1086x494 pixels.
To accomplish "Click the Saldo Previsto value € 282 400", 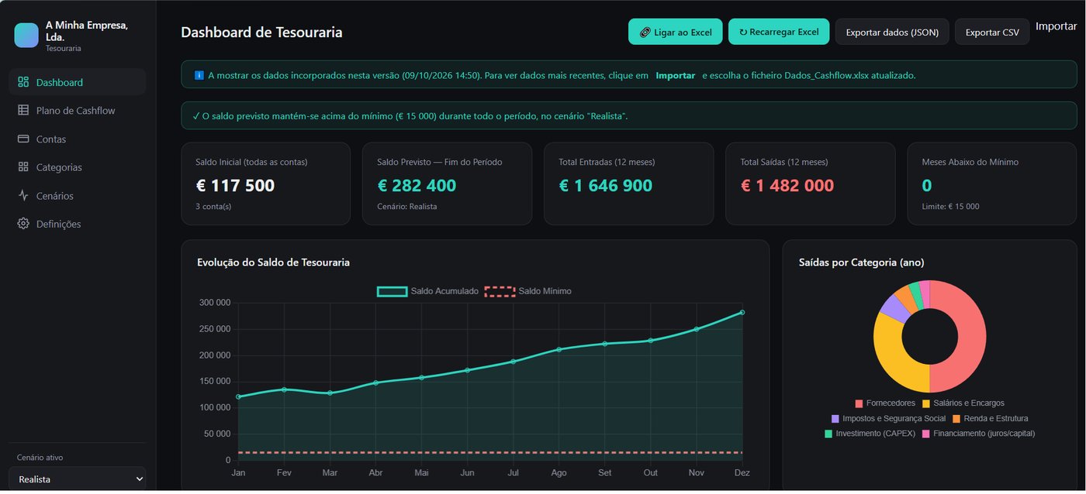I will [x=417, y=186].
